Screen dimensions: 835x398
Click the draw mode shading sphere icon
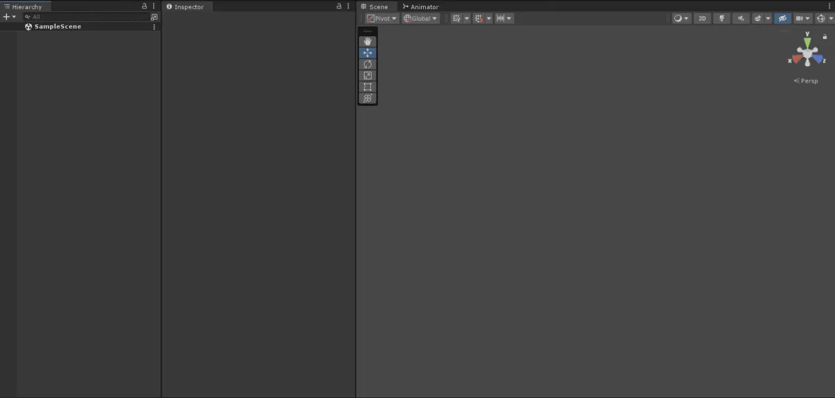click(678, 19)
